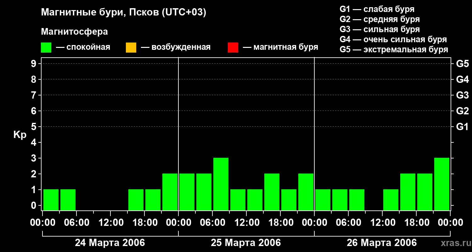Click the «Магнитосфера» subtitle

click(x=74, y=32)
